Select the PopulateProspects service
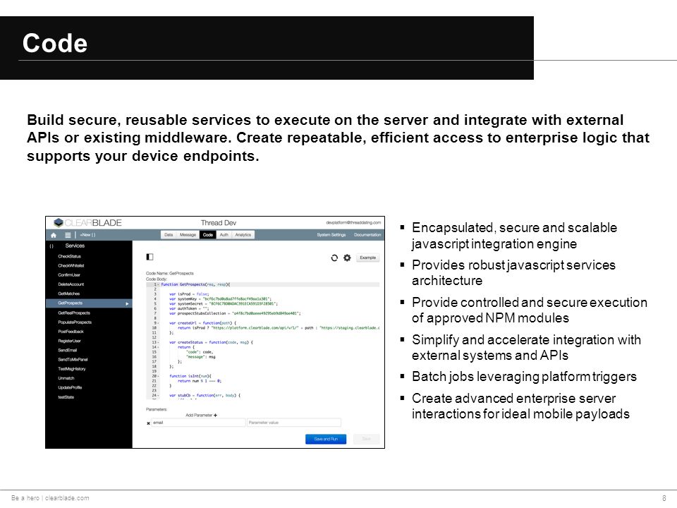The height and width of the screenshot is (508, 677). pyautogui.click(x=75, y=322)
